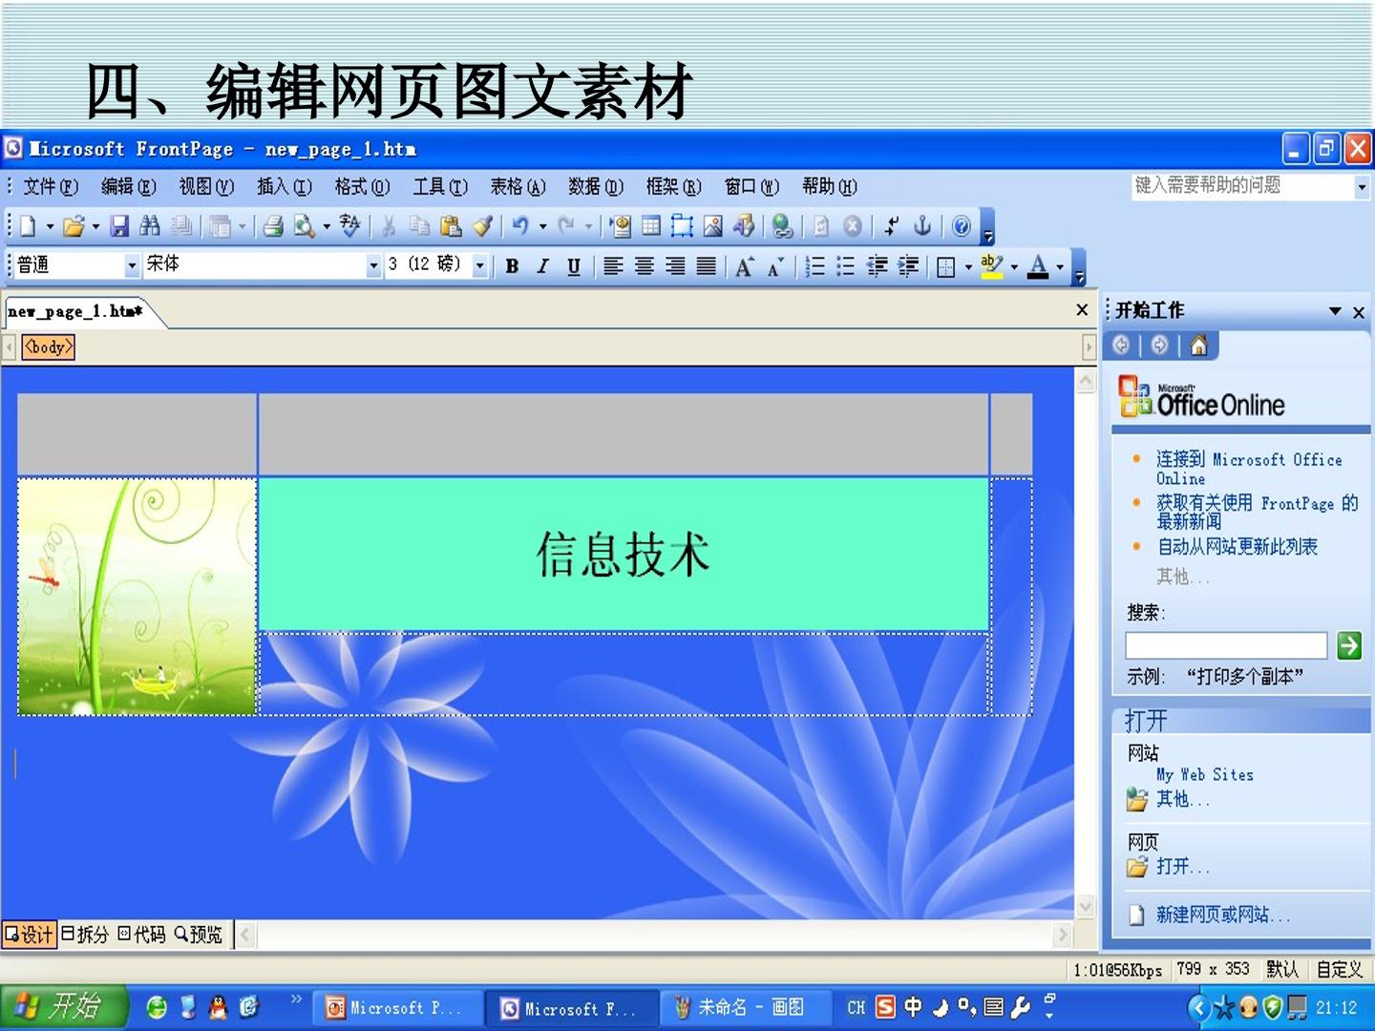1375x1031 pixels.
Task: Click the Insert Picture icon
Action: (x=713, y=226)
